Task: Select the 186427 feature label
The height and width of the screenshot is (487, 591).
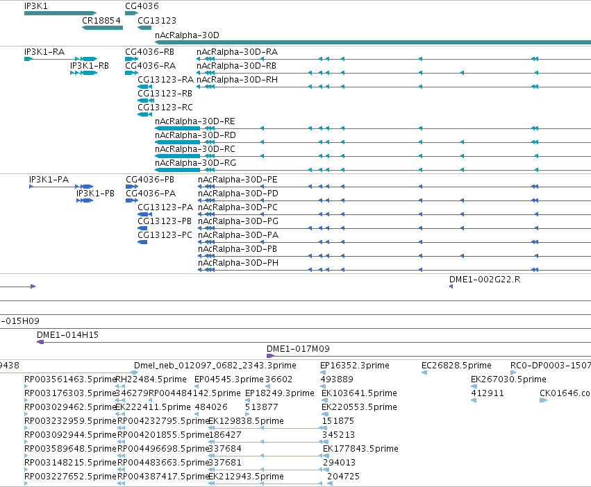Action: tap(225, 435)
